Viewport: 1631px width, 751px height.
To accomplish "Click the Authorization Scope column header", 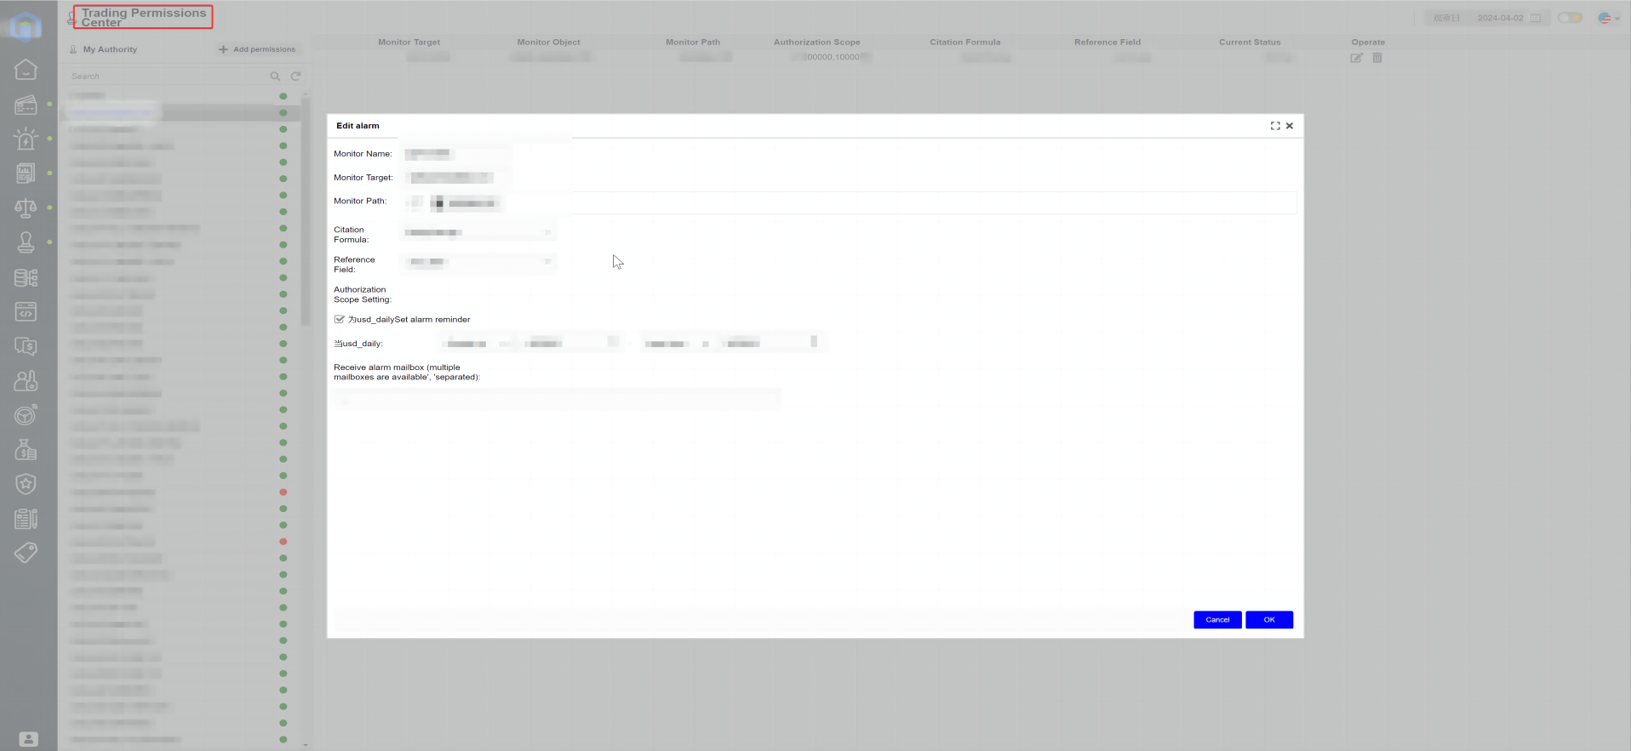I will (817, 43).
